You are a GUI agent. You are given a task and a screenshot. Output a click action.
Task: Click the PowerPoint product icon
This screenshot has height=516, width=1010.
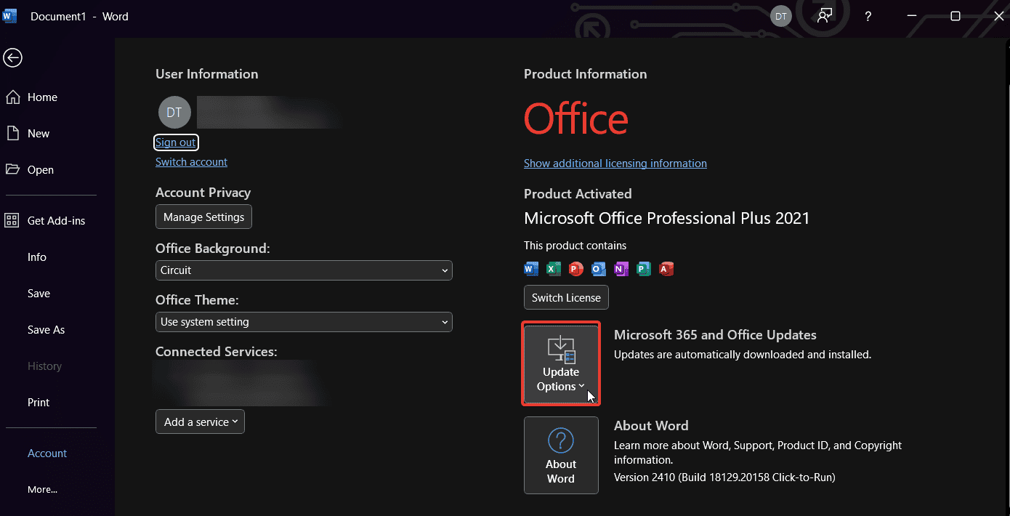pos(576,269)
